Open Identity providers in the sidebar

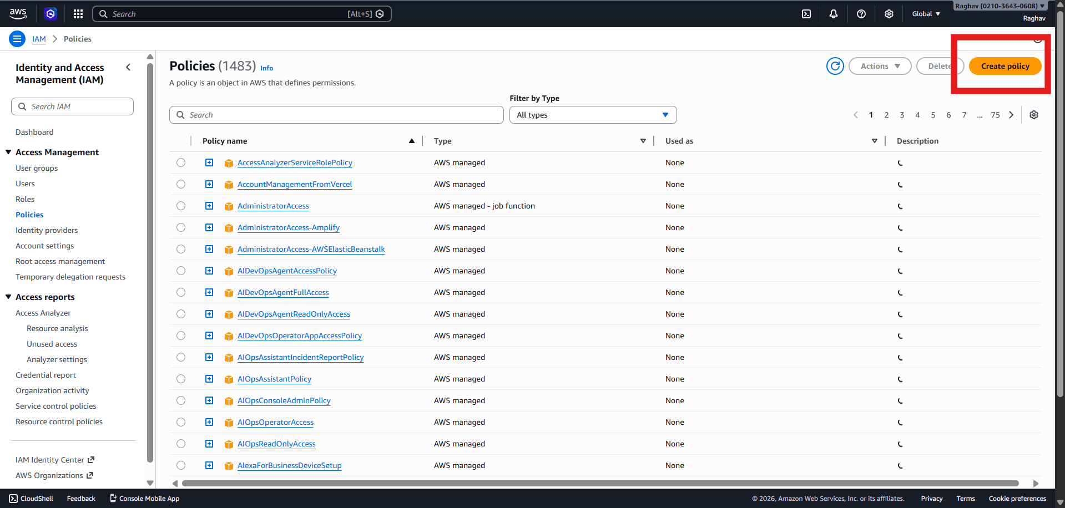click(47, 230)
